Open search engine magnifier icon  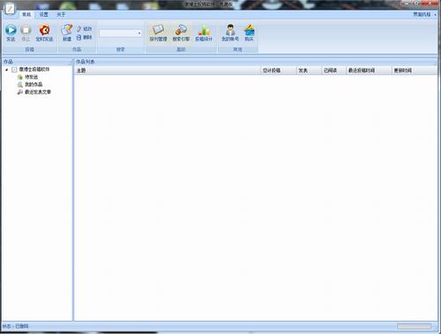(181, 30)
